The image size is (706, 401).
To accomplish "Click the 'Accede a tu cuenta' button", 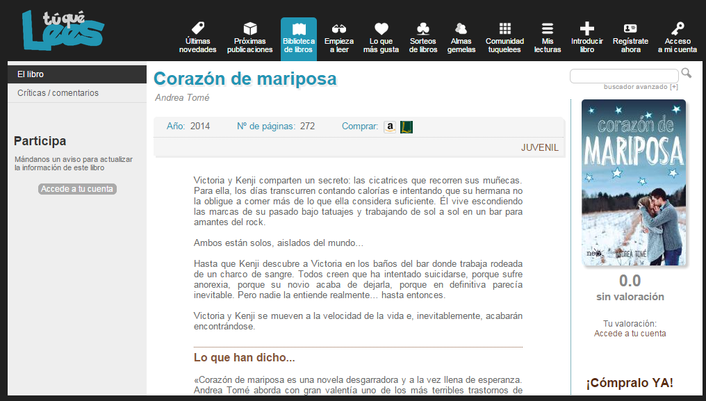I will point(77,189).
